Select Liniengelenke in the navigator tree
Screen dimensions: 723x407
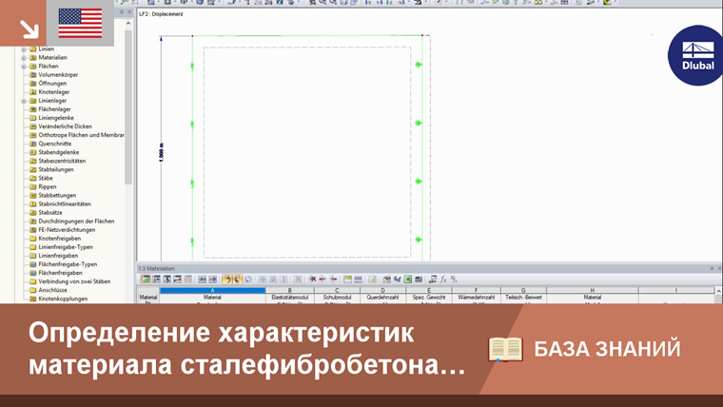[56, 118]
